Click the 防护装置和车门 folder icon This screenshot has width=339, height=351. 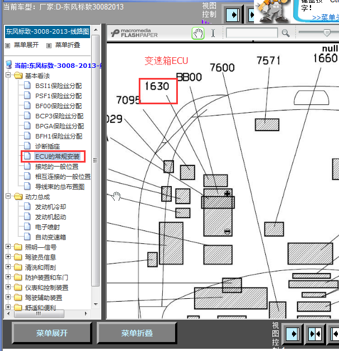18,277
